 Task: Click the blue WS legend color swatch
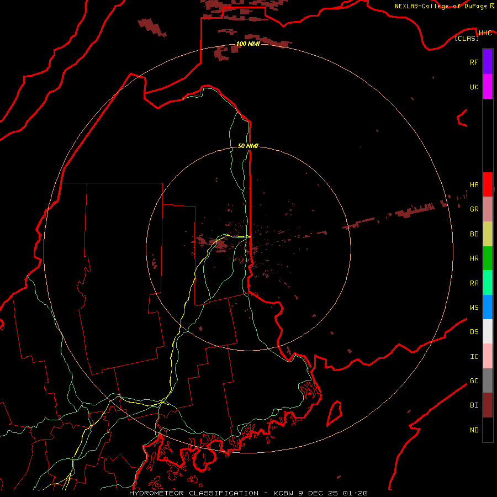click(x=488, y=307)
